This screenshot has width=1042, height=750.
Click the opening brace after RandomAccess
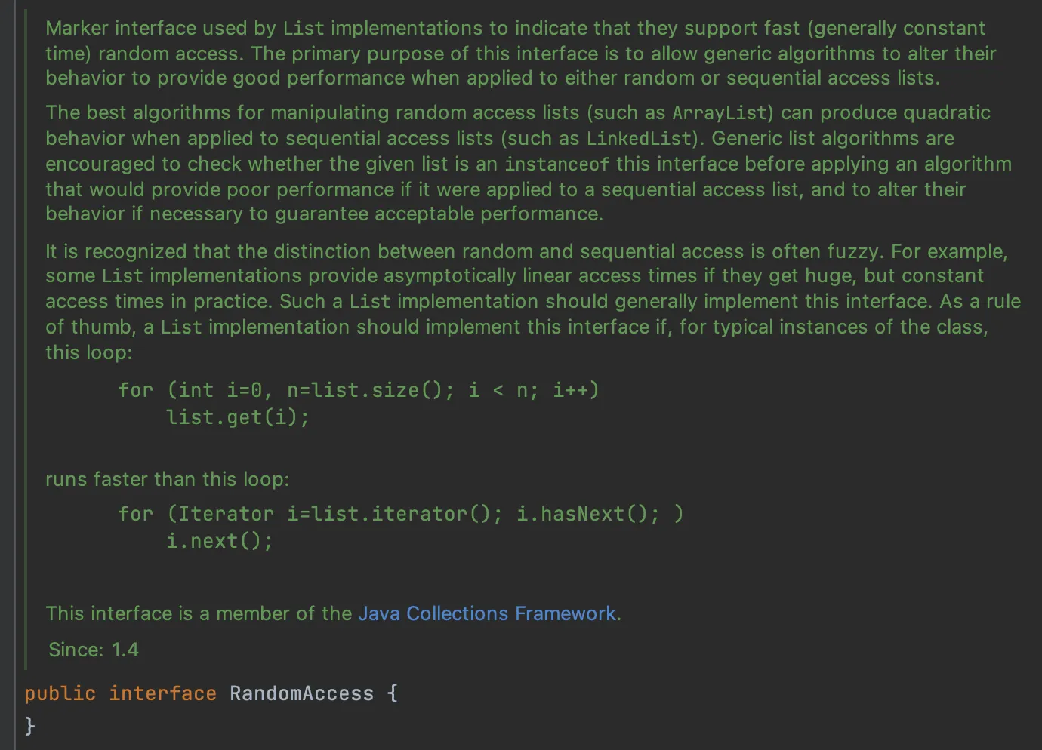(x=393, y=693)
